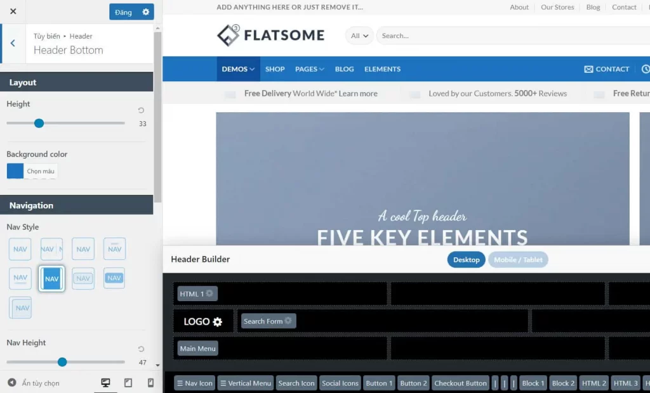
Task: Open the DEMOS dropdown menu
Action: [238, 69]
